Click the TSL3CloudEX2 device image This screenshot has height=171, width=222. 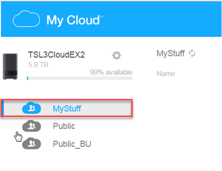10,67
